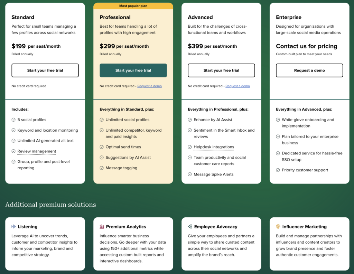
Task: Click the Influencer Marketing badge icon
Action: coord(278,226)
